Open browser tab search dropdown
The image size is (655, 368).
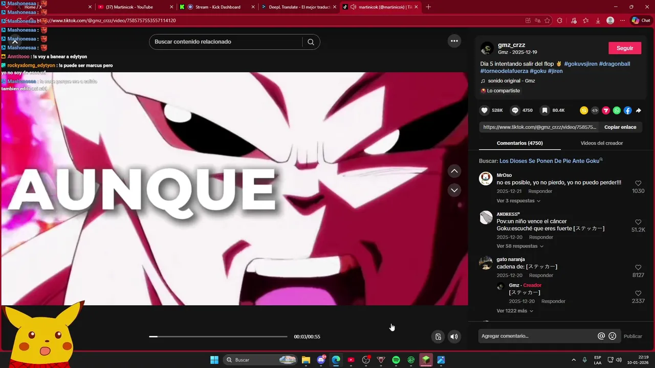click(7, 7)
